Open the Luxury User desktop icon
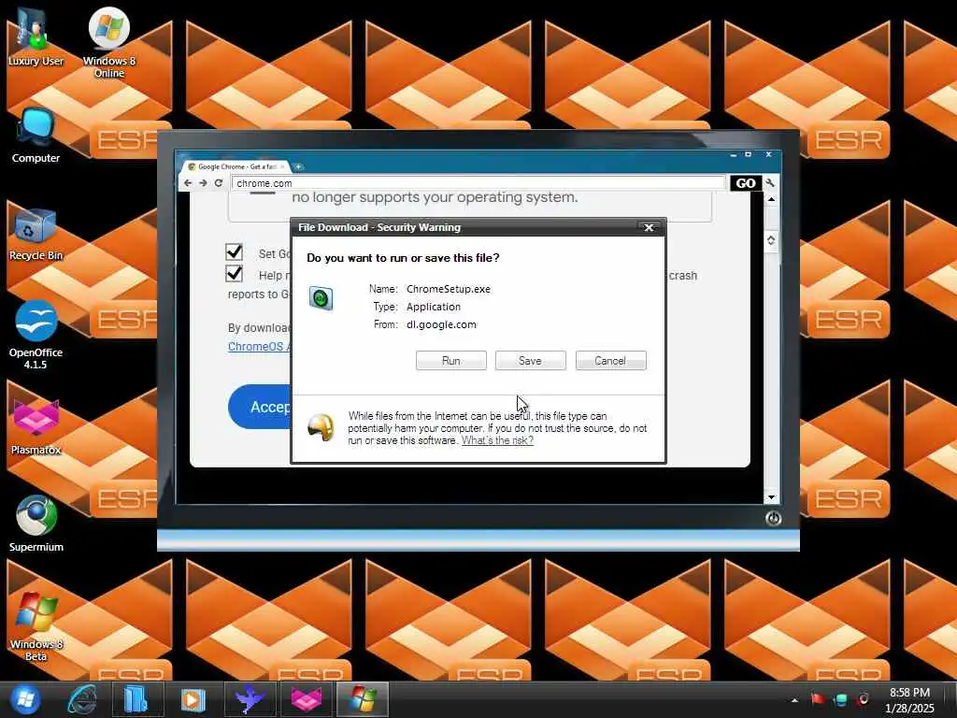Screen dimensions: 957x718 [x=36, y=36]
